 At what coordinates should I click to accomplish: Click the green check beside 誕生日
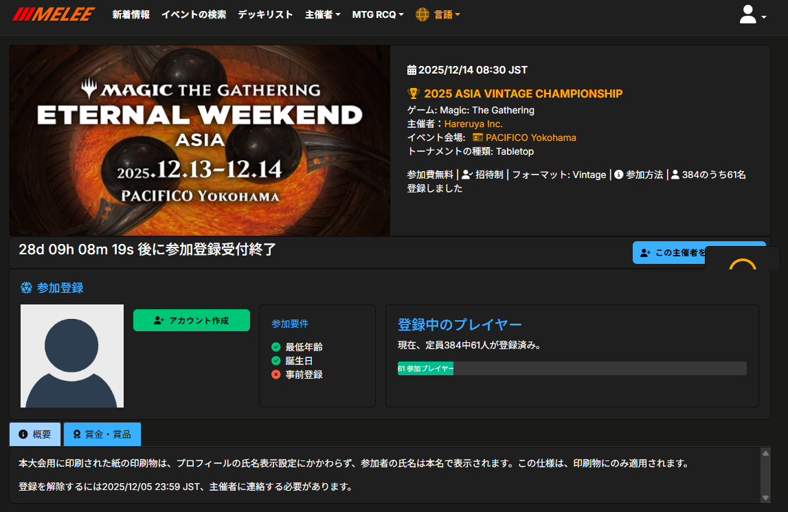tap(276, 361)
